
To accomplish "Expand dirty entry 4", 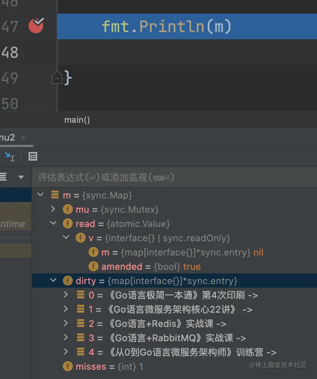I will [66, 352].
